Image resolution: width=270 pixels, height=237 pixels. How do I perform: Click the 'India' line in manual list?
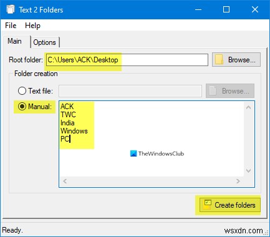coord(67,123)
